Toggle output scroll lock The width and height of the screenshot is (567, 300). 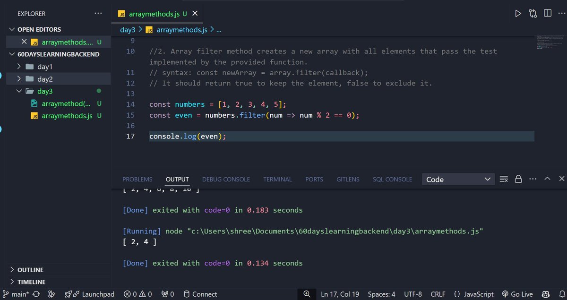[518, 179]
